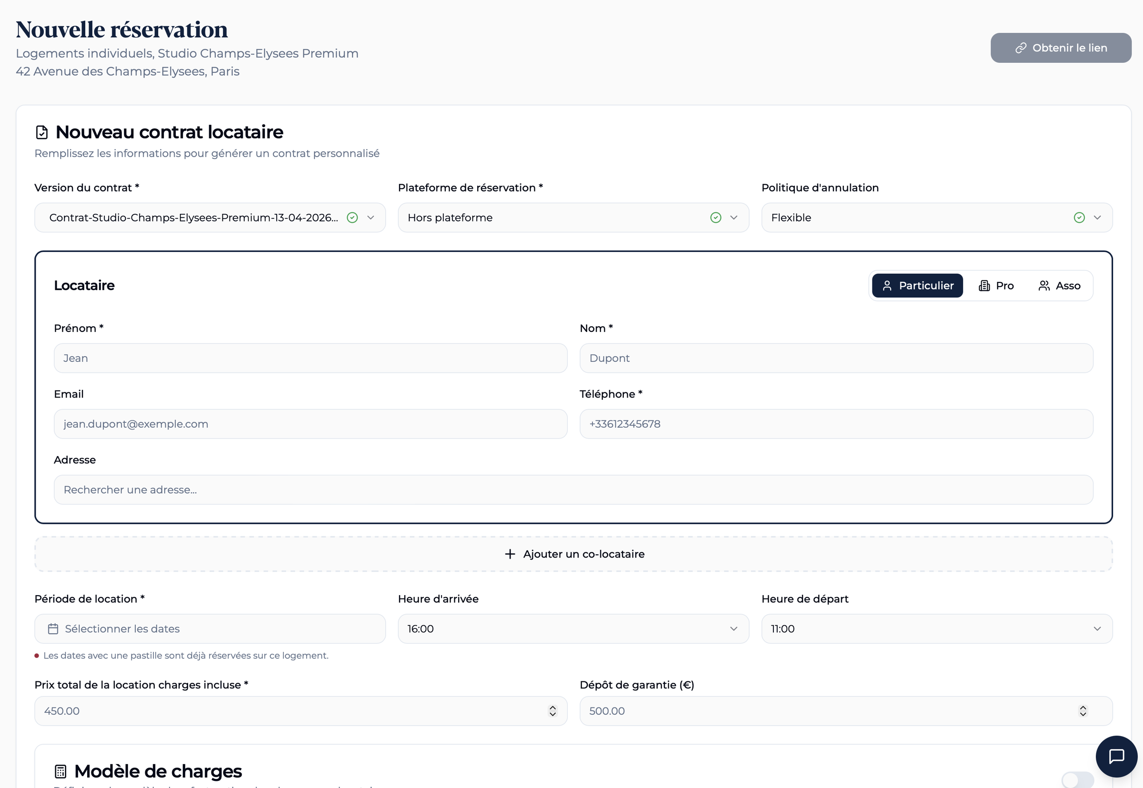The width and height of the screenshot is (1143, 788).
Task: Click the link icon in Obtenir le lien
Action: click(x=1021, y=48)
